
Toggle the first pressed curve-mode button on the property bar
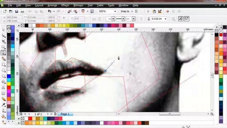(181, 19)
